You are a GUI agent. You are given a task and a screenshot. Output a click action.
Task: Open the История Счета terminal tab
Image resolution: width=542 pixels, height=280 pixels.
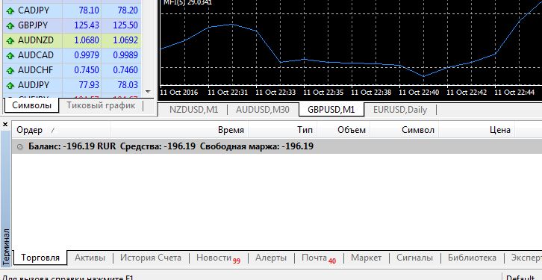coord(150,258)
